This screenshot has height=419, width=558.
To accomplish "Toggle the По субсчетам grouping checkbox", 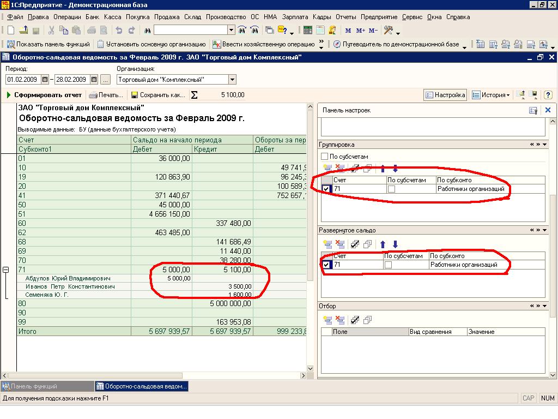I will tap(324, 157).
